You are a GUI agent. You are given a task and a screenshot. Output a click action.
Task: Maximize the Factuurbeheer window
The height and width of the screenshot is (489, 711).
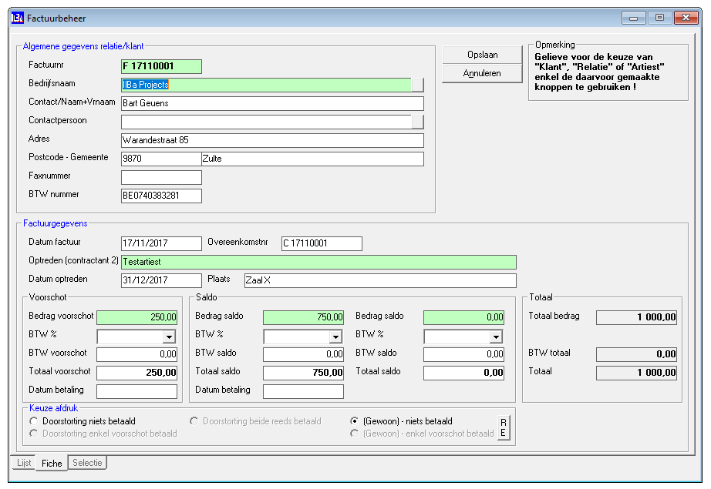[660, 18]
